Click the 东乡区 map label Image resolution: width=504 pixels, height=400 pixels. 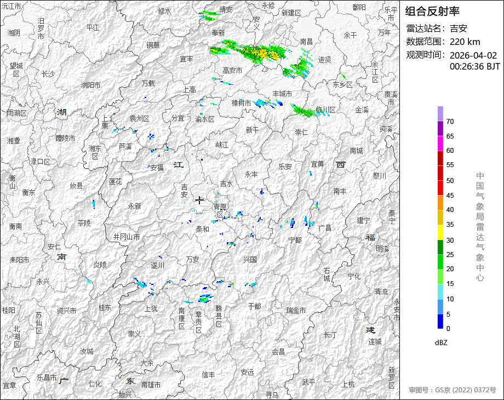click(342, 84)
